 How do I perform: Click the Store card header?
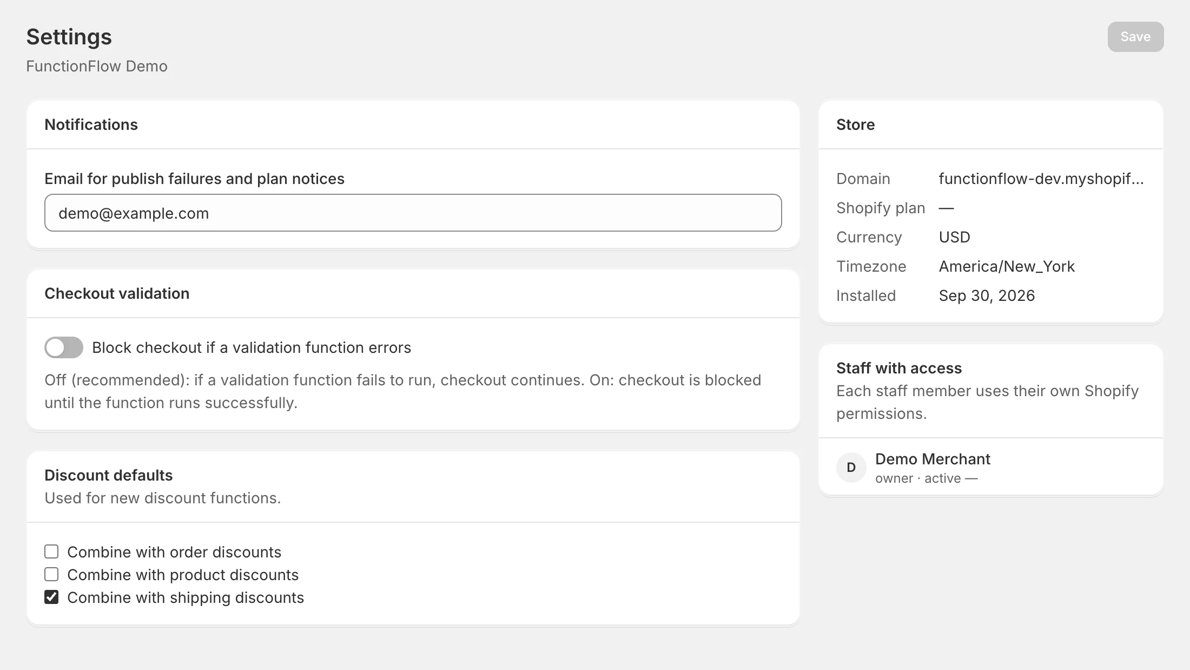coord(855,124)
